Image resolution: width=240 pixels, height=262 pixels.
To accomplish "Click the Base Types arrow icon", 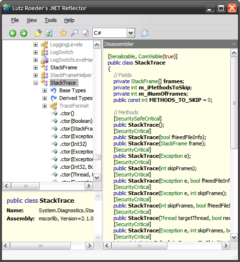I will coord(54,90).
